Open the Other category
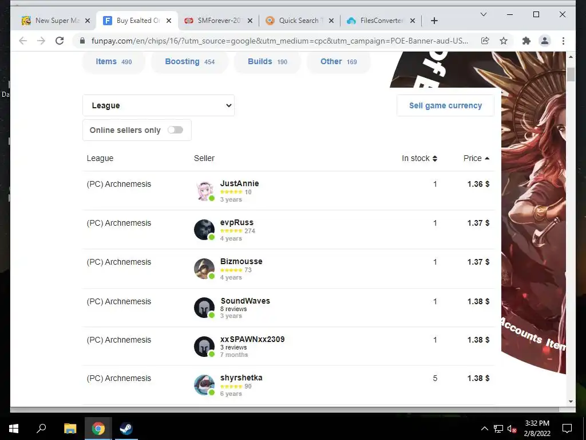The height and width of the screenshot is (440, 586). [x=339, y=62]
